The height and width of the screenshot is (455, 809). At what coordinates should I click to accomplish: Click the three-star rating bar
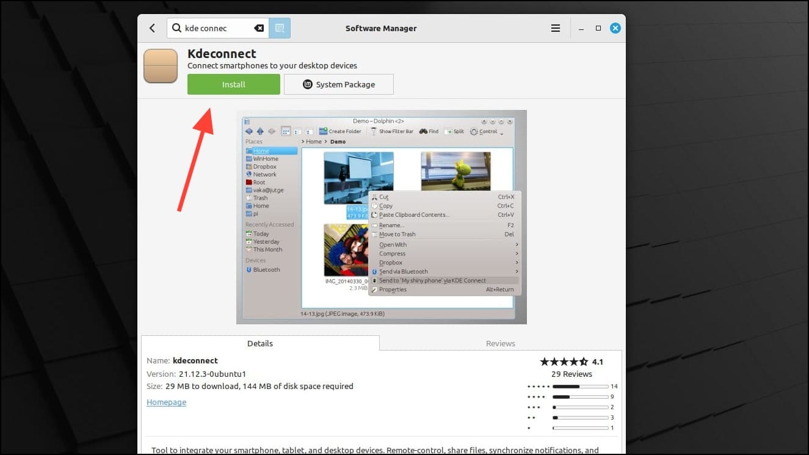pos(581,407)
